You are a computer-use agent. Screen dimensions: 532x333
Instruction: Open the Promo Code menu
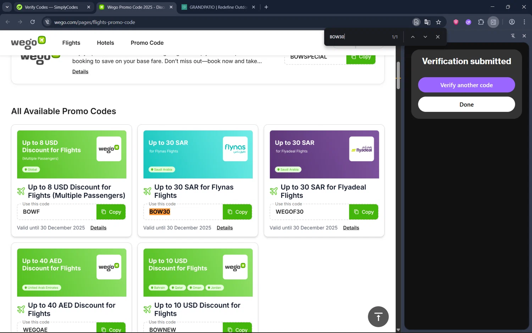tap(147, 43)
